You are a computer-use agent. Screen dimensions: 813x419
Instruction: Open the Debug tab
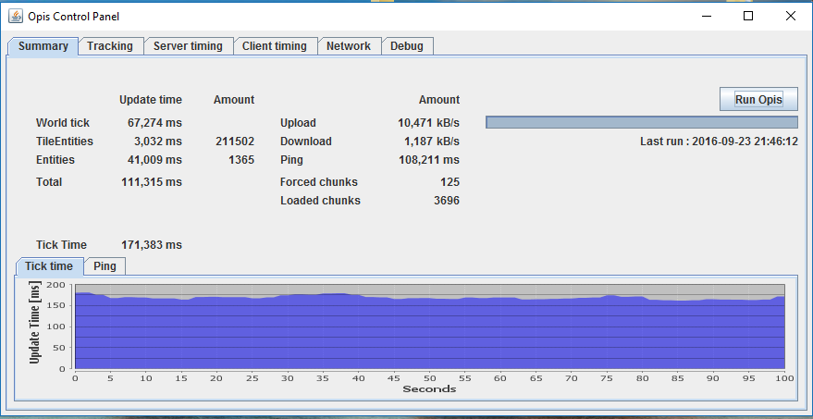pos(407,46)
